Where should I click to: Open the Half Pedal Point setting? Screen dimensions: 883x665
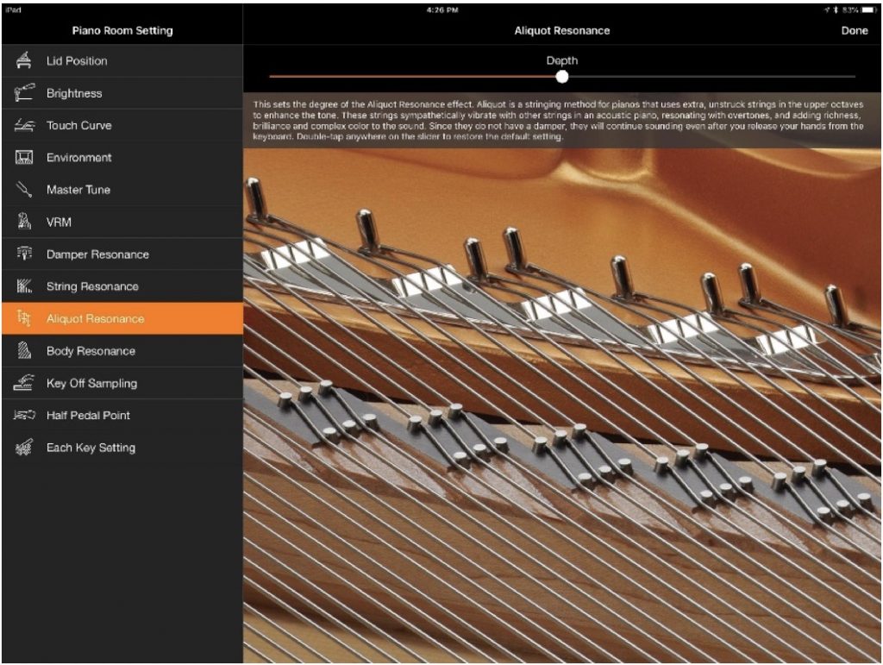(121, 415)
